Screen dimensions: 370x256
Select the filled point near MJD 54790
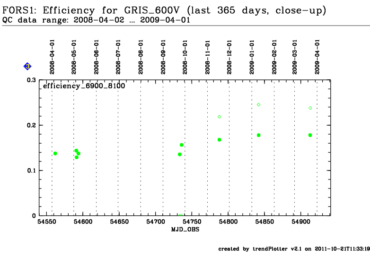coord(220,140)
